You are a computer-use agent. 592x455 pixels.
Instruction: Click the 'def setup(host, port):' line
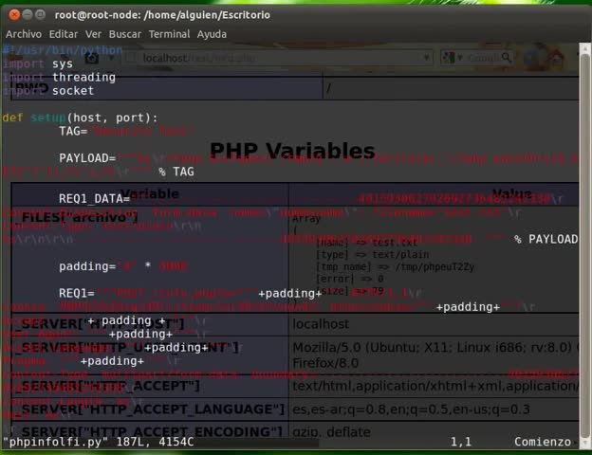pyautogui.click(x=80, y=118)
